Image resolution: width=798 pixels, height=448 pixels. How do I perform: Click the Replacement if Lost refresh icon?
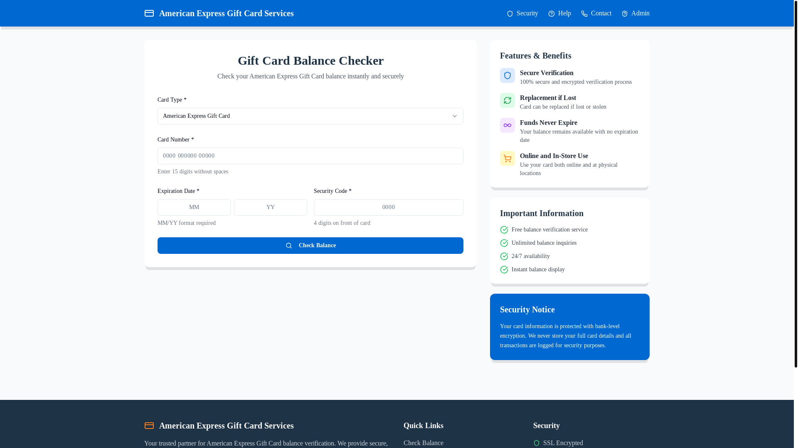click(507, 100)
